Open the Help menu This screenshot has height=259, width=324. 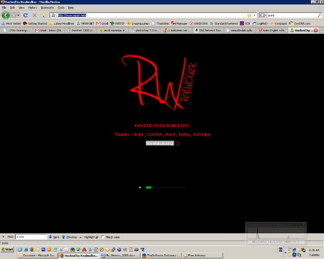pyautogui.click(x=71, y=7)
